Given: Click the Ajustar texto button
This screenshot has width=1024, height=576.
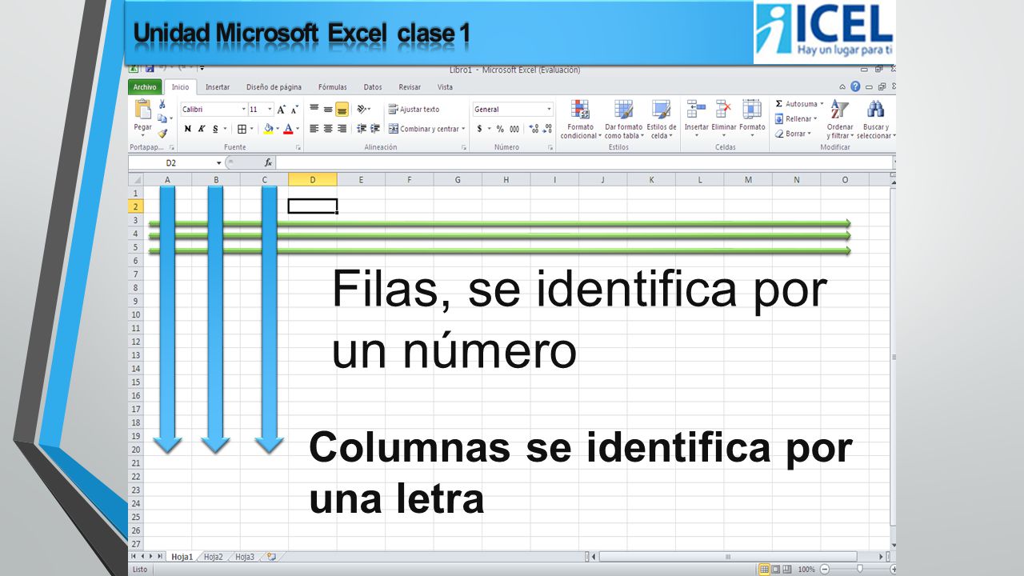Looking at the screenshot, I should point(414,110).
